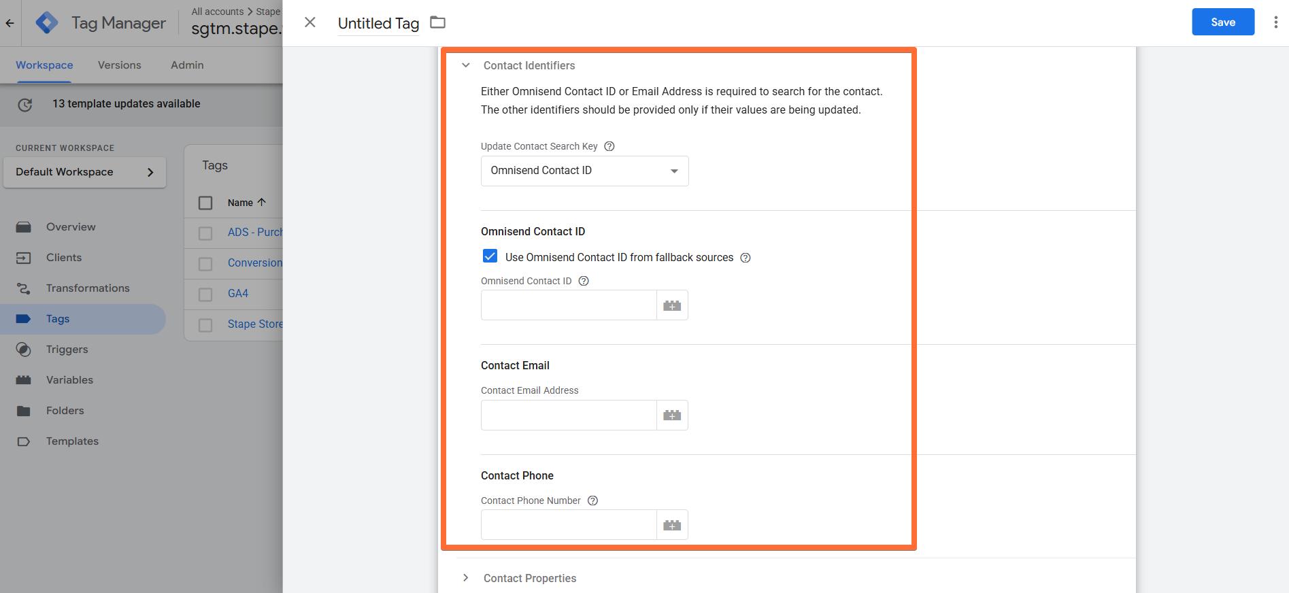This screenshot has height=593, width=1289.
Task: Sort tags by Name column
Action: pyautogui.click(x=246, y=203)
